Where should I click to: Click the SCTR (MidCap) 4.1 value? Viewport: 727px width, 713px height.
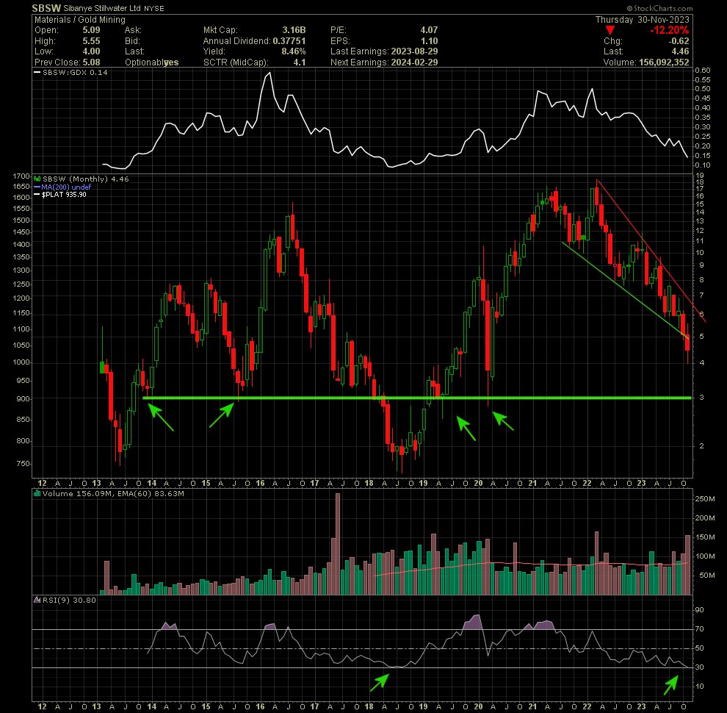tap(300, 62)
